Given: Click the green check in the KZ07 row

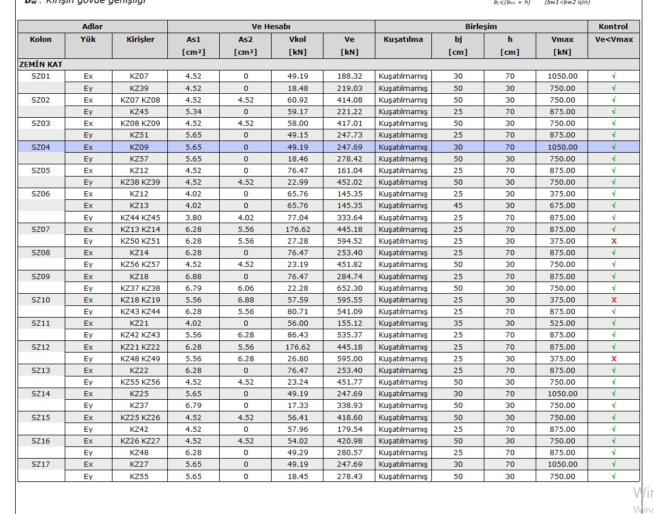Looking at the screenshot, I should [614, 76].
